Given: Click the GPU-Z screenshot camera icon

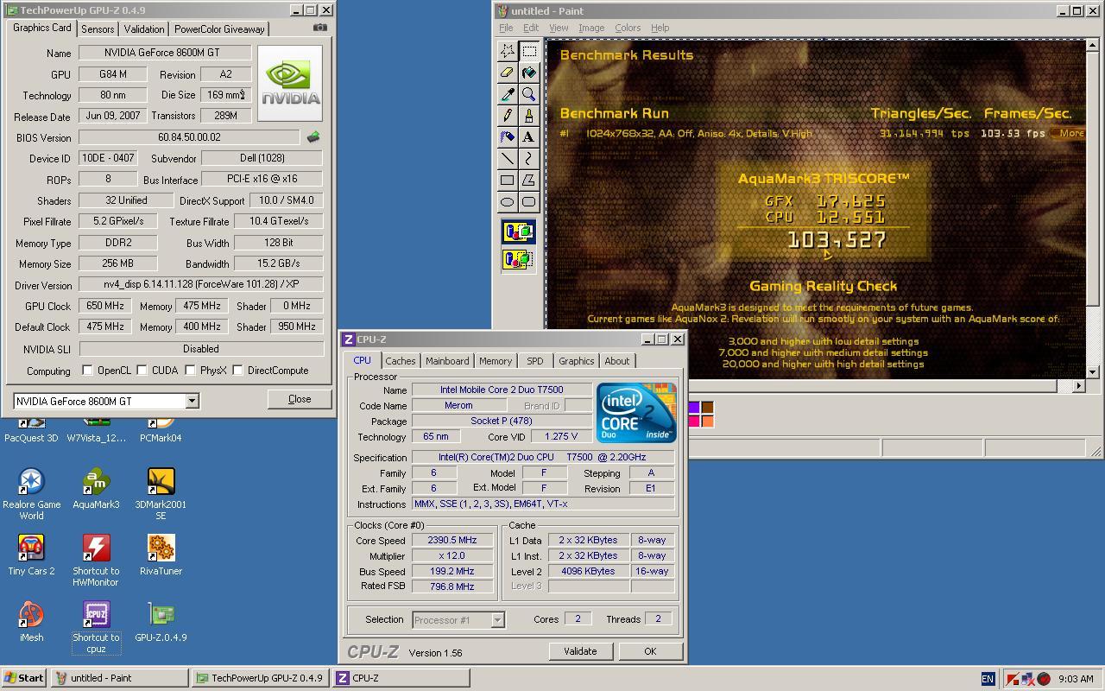Looking at the screenshot, I should tap(320, 28).
